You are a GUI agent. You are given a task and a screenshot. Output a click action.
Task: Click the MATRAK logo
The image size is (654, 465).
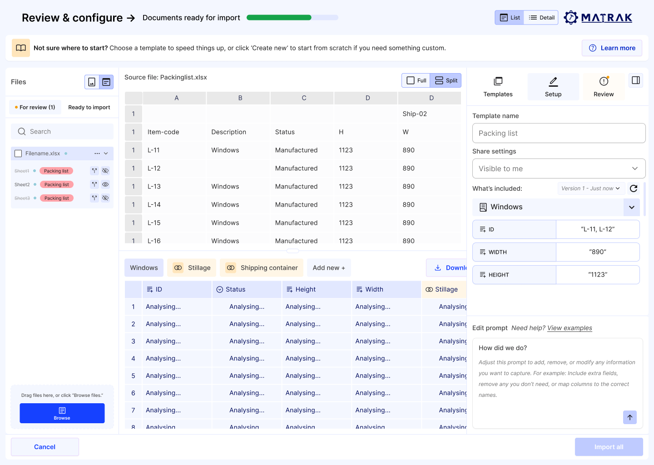pyautogui.click(x=598, y=18)
